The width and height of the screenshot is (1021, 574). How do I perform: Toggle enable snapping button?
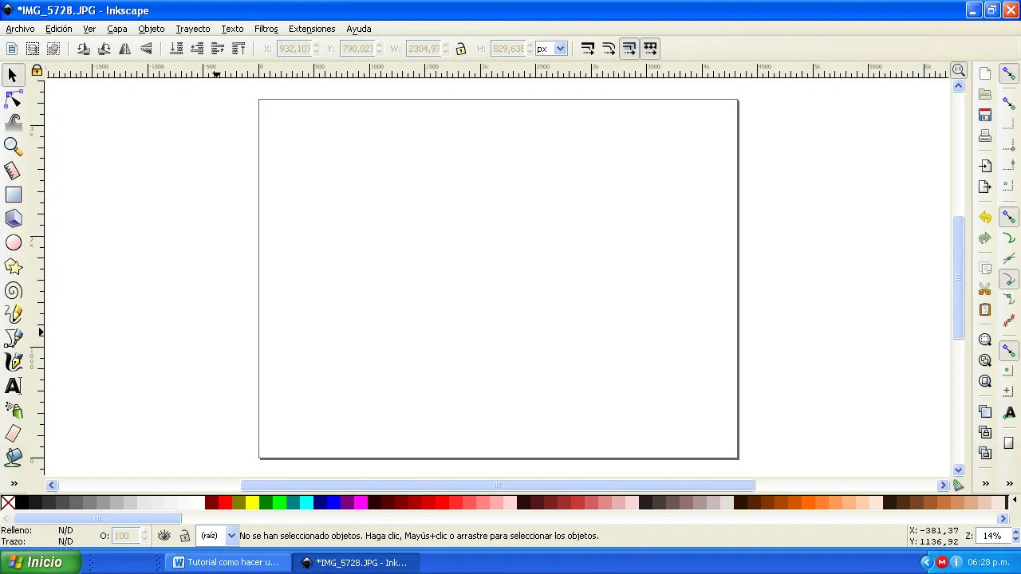[x=1009, y=74]
